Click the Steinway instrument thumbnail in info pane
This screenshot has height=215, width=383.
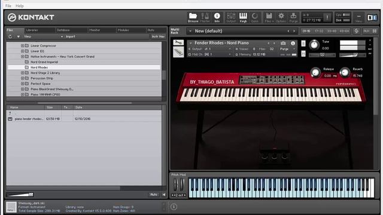[11, 207]
